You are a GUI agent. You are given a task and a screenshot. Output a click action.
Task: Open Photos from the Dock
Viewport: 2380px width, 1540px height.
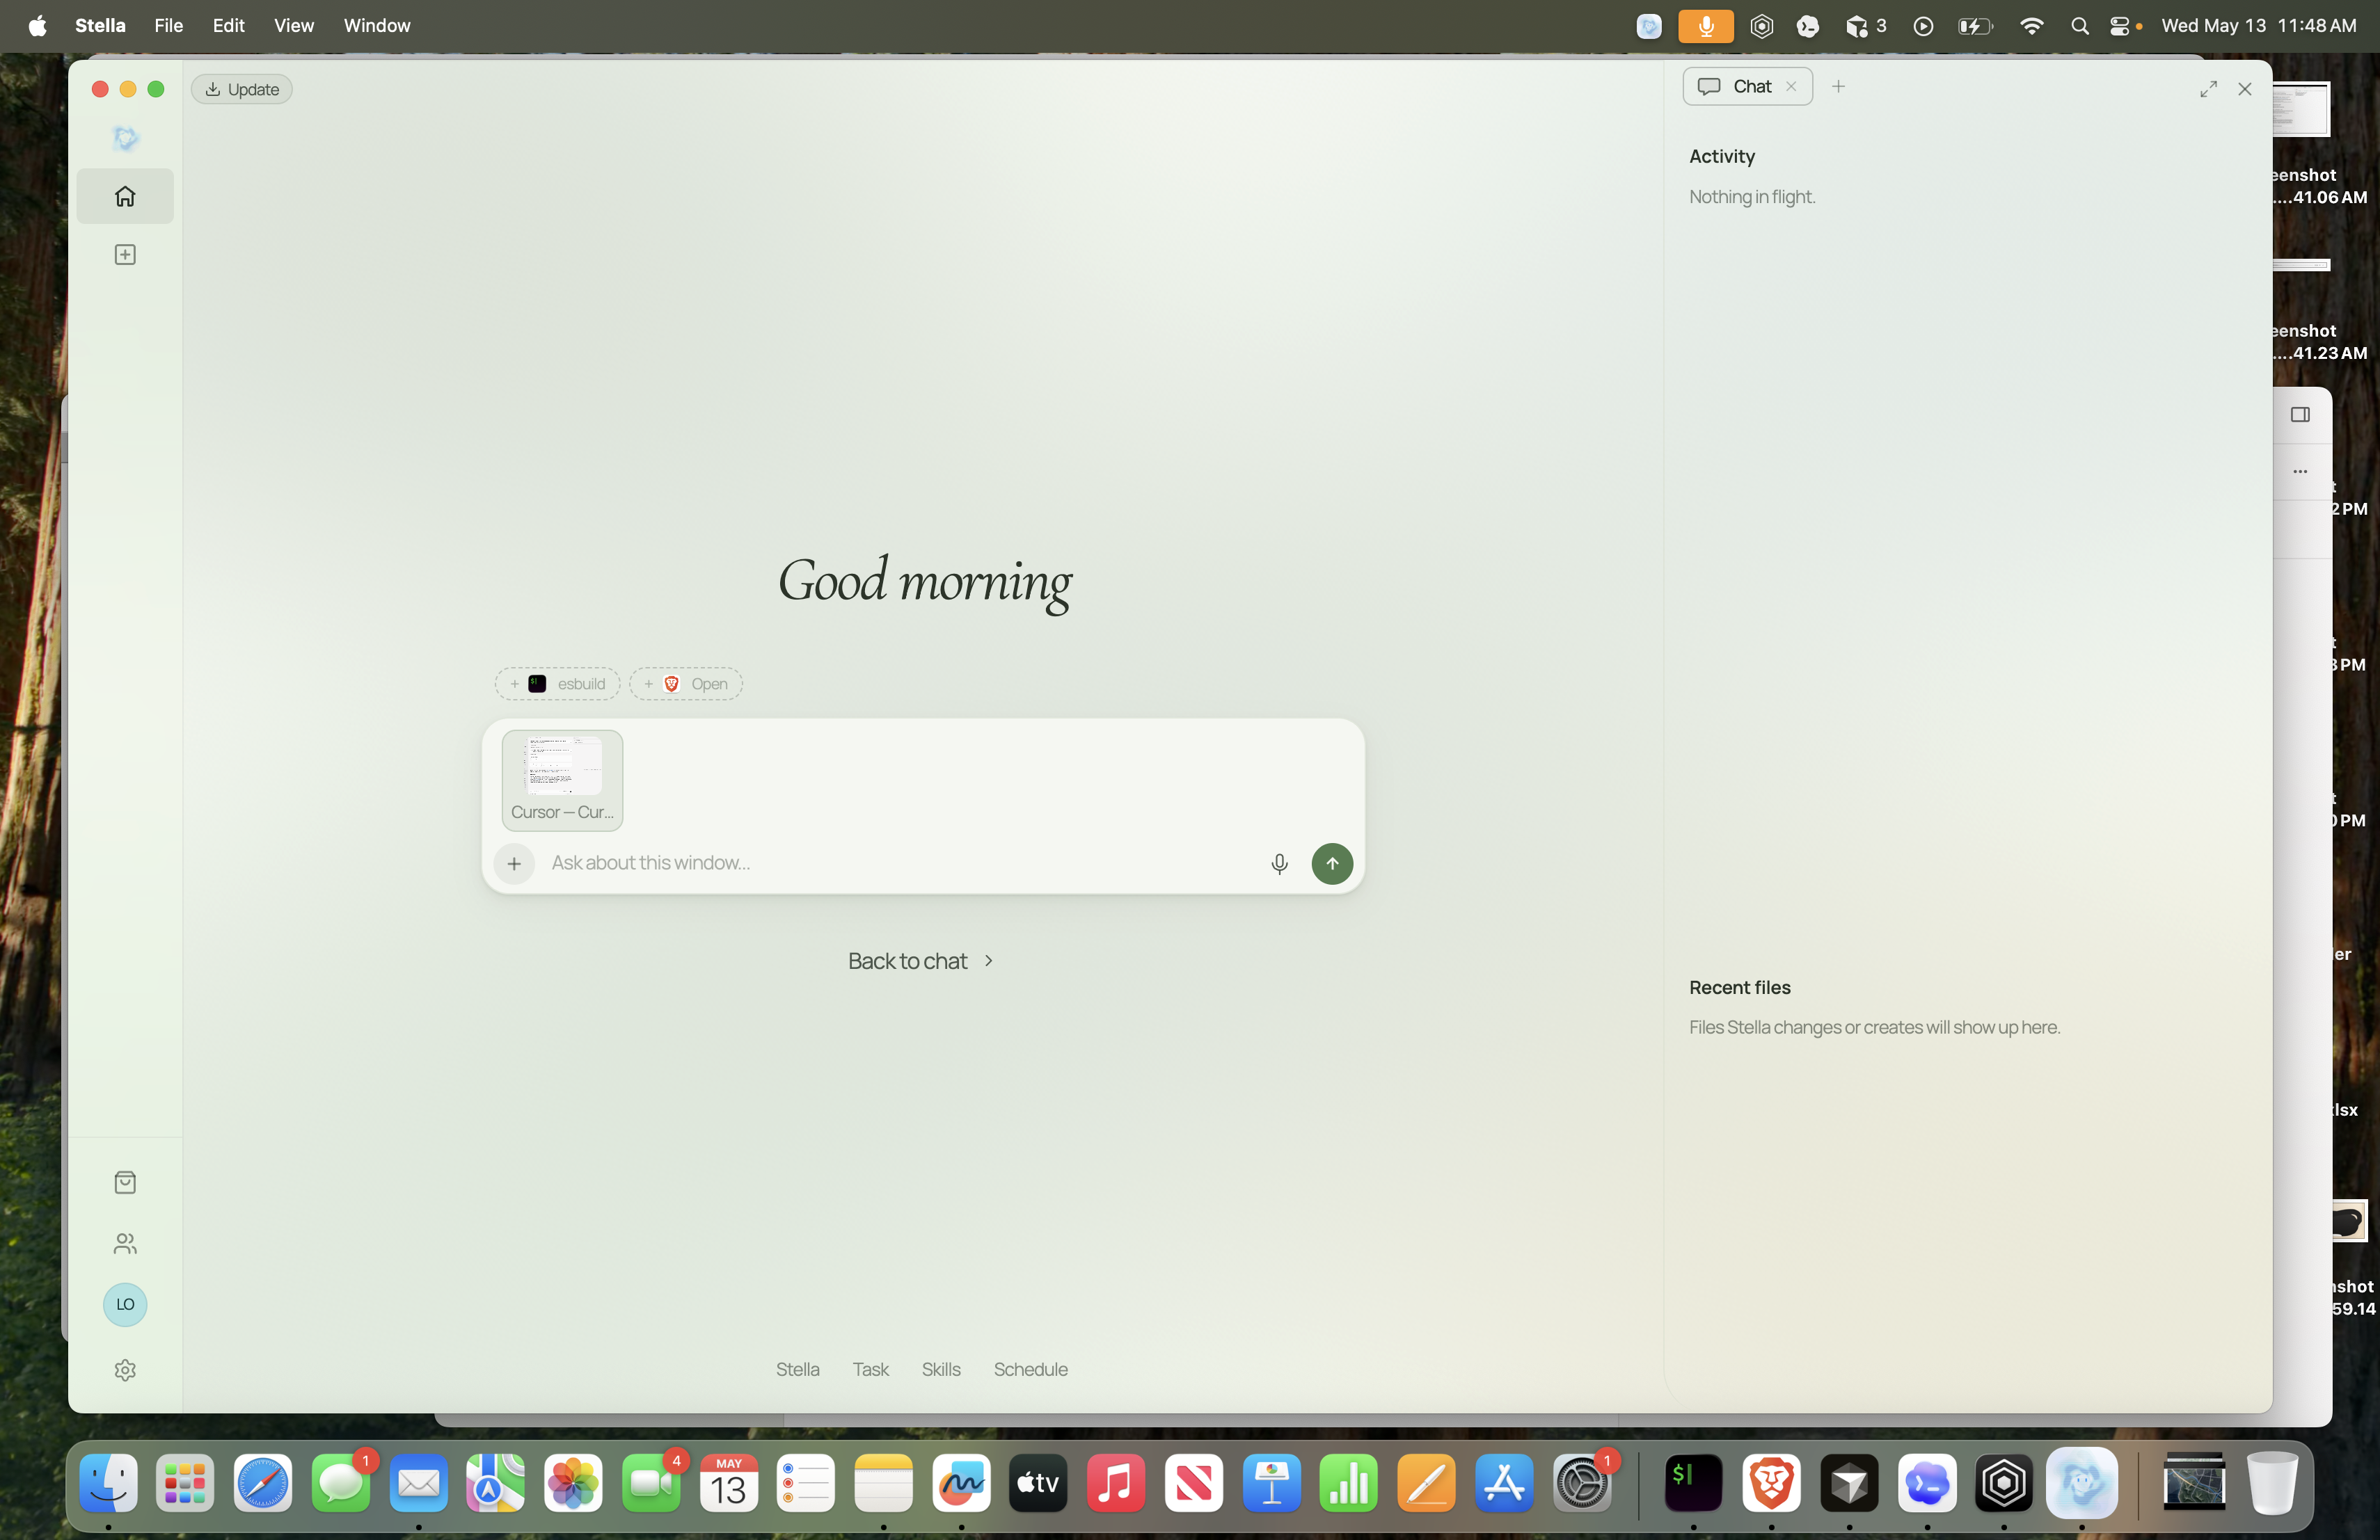tap(573, 1482)
